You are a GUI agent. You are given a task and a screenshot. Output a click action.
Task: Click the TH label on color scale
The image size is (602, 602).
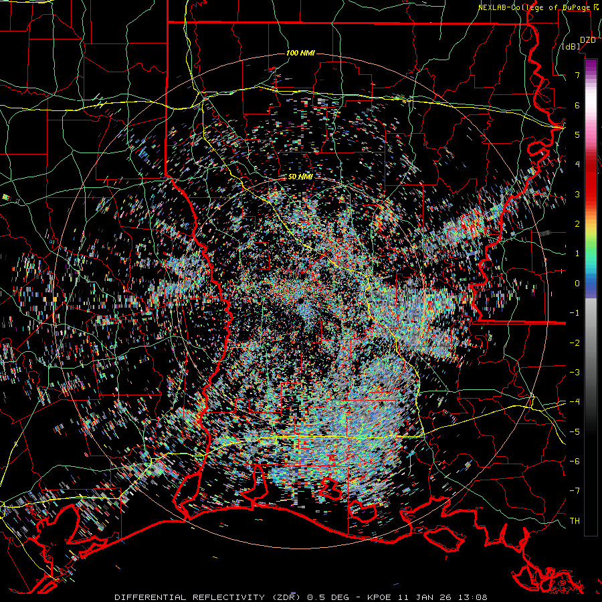[575, 521]
